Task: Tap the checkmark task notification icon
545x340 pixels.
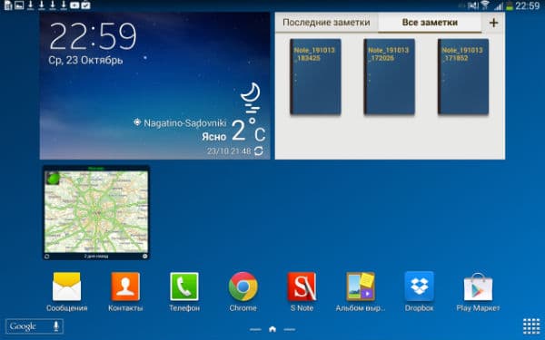Action: pos(85,5)
